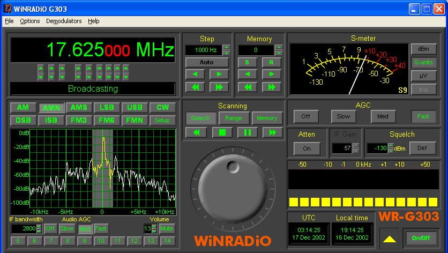The height and width of the screenshot is (253, 448).
Task: Mute the audio volume
Action: pyautogui.click(x=167, y=228)
